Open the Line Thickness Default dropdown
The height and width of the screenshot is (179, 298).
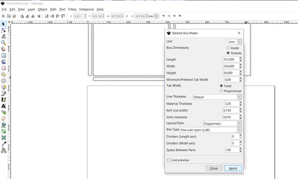click(x=217, y=97)
